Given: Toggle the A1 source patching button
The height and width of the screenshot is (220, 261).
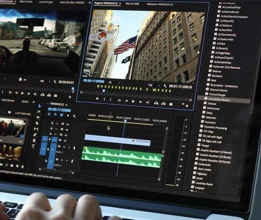Looking at the screenshot, I should 44,147.
